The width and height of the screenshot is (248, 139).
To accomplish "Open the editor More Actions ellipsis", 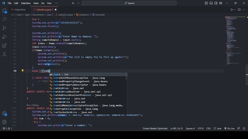I will coord(244,10).
